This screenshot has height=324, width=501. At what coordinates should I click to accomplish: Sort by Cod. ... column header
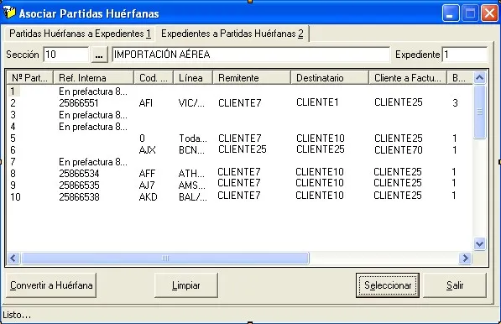coord(154,78)
